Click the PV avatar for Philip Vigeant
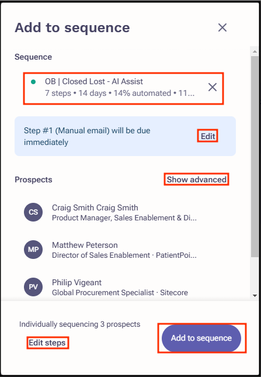261x377 pixels. click(x=33, y=287)
